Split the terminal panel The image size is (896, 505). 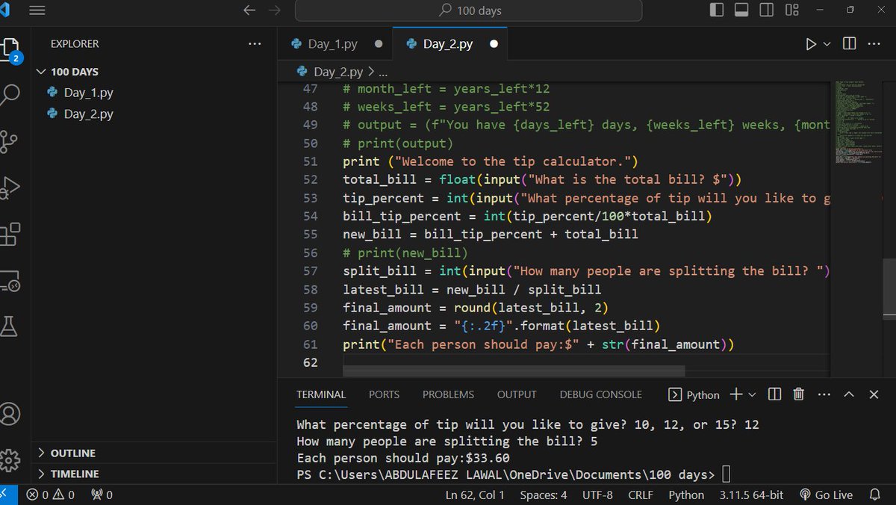774,394
